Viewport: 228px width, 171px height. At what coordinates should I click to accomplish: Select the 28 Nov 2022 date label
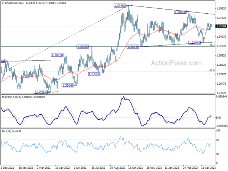tap(154, 168)
